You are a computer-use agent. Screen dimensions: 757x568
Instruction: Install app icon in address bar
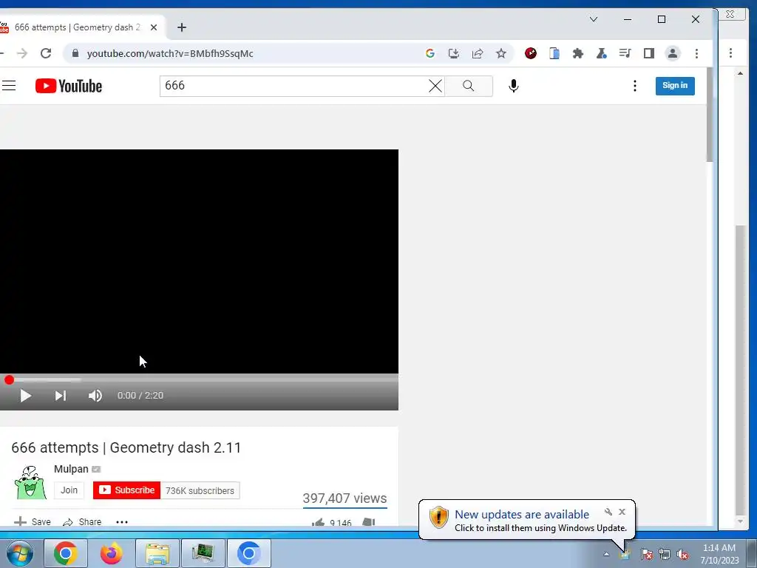click(454, 53)
